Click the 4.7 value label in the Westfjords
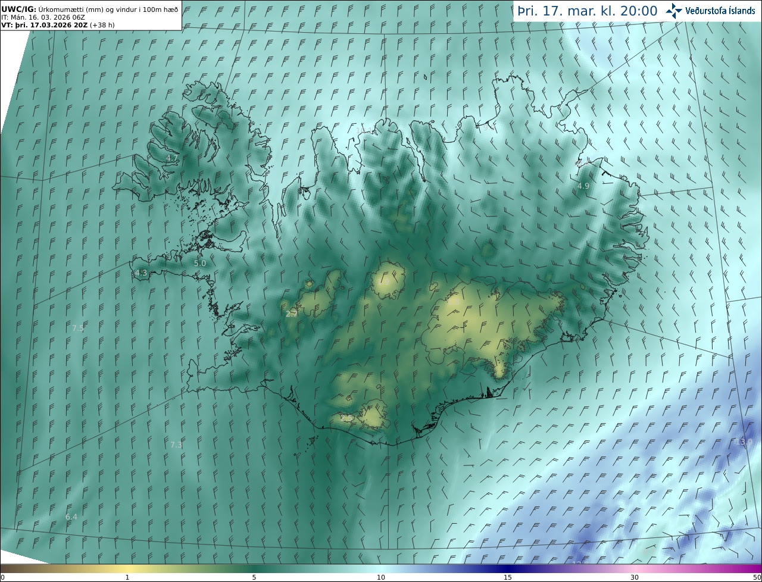This screenshot has width=762, height=582. tap(171, 158)
